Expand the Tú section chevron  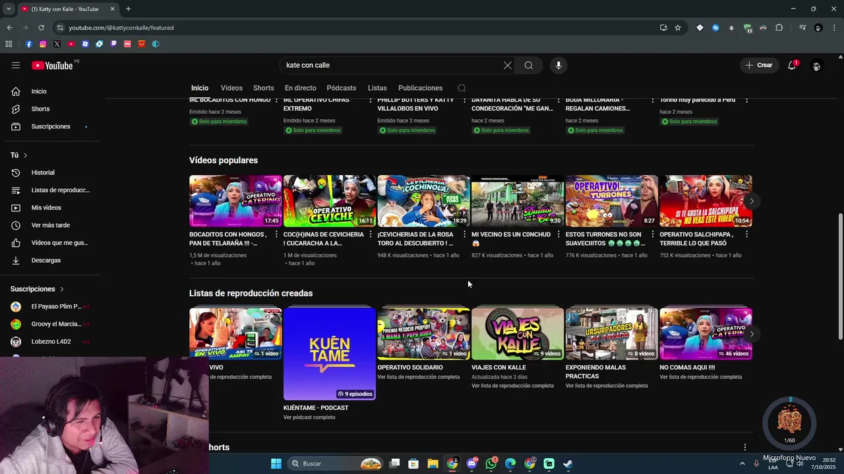pyautogui.click(x=25, y=155)
